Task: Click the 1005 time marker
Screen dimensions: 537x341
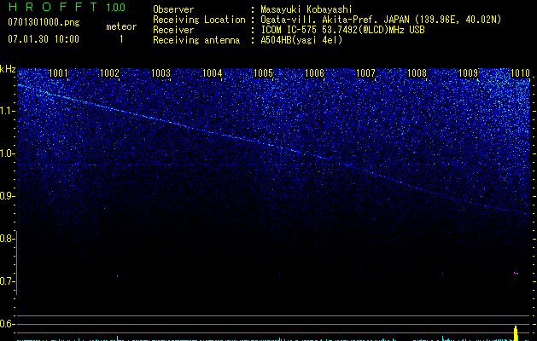Action: point(263,73)
